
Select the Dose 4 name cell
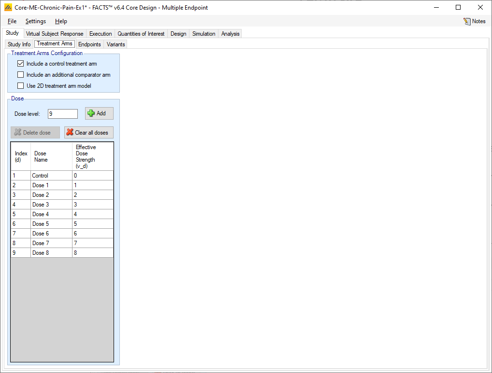(51, 214)
